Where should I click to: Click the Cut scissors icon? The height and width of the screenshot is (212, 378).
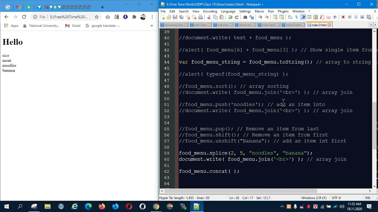click(209, 17)
